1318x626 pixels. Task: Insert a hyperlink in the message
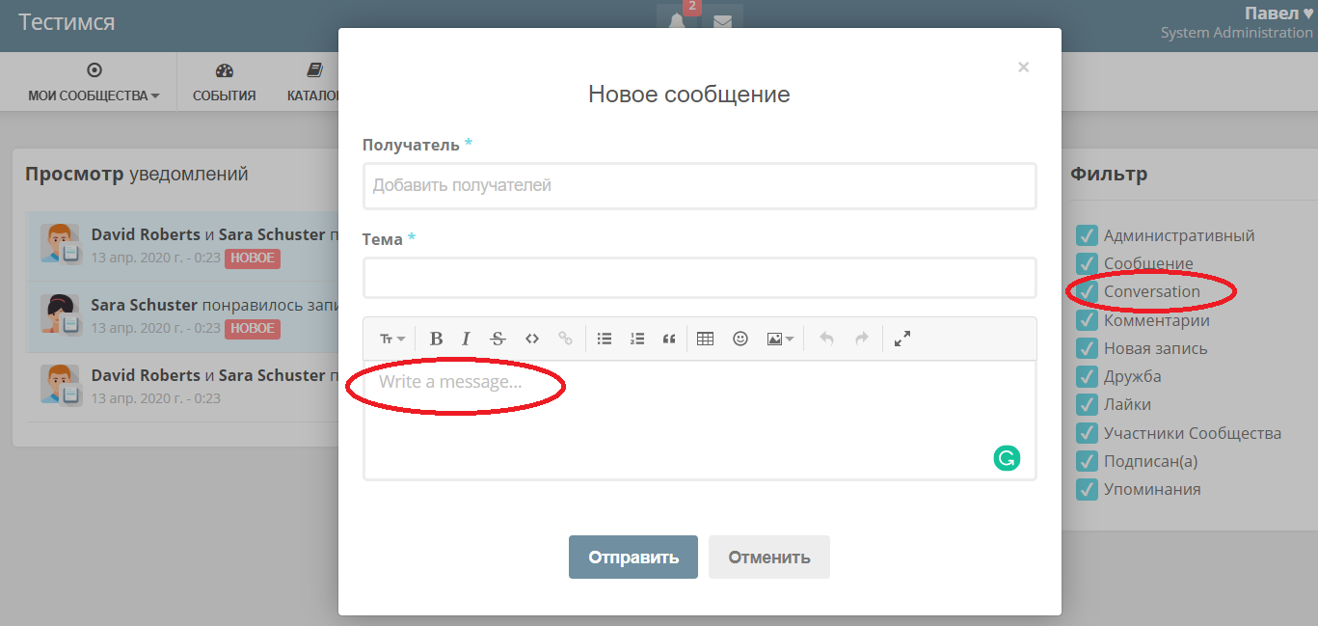566,339
